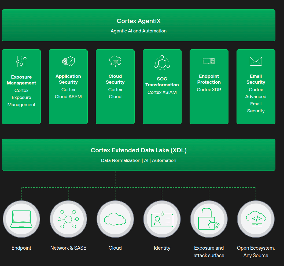Screen dimensions: 284x266
Task: Click the 'Cortex XSIAM' product text
Action: click(162, 92)
